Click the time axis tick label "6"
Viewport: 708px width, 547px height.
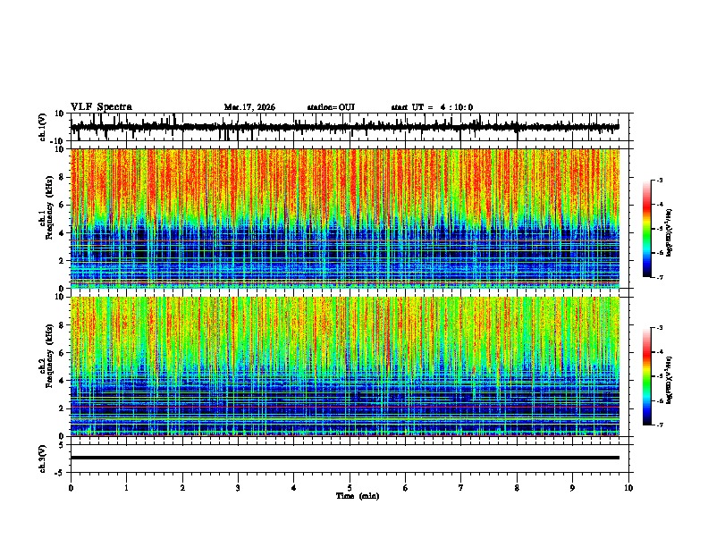click(x=406, y=488)
